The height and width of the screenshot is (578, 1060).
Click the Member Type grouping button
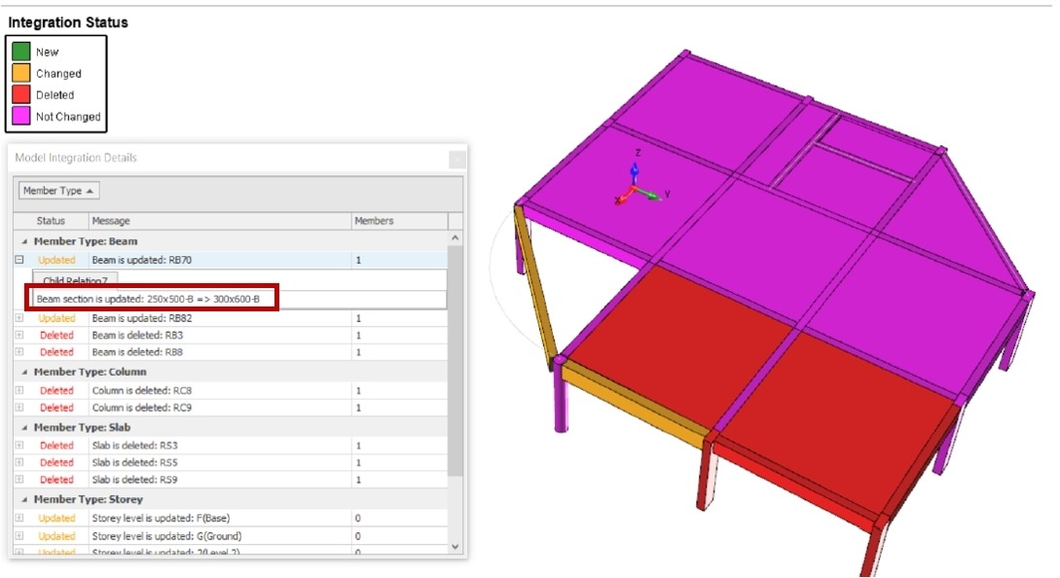[x=59, y=191]
